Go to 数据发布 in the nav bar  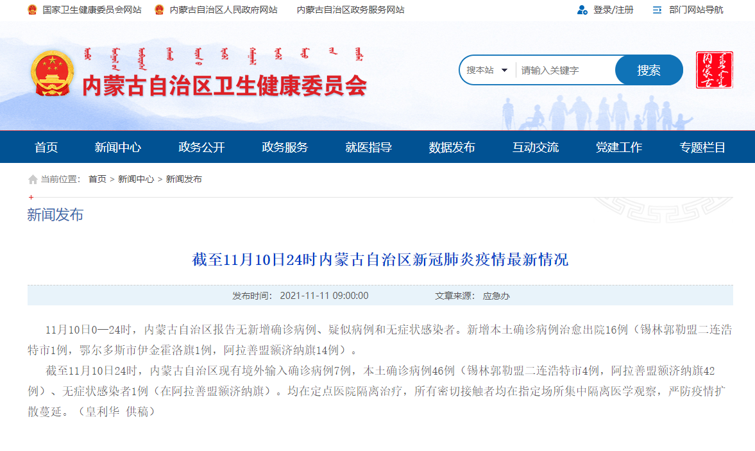point(452,147)
